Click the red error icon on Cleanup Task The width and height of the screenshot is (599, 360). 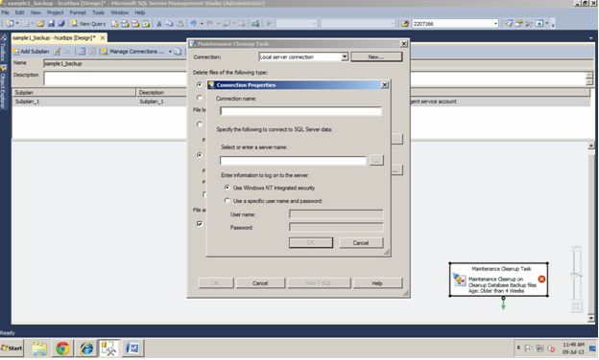tap(541, 280)
